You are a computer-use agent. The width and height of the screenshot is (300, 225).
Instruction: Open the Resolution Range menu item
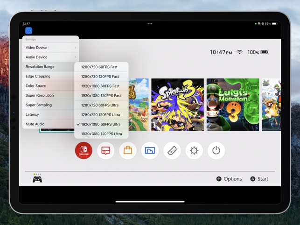49,67
